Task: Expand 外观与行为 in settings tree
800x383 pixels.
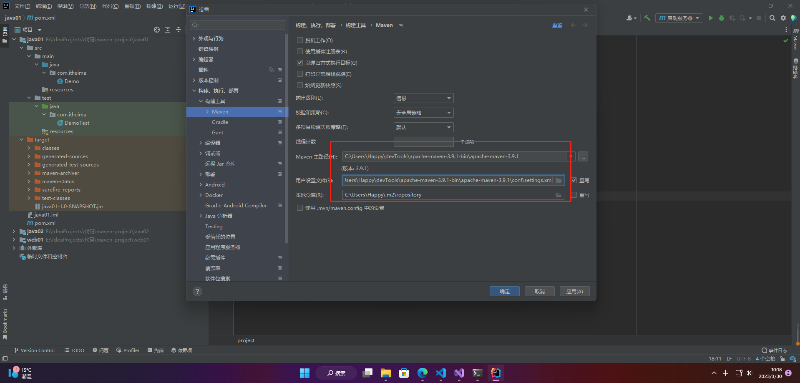Action: click(194, 38)
